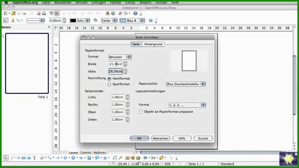Screen dimensions: 299x168
Task: Open the line style dropdown in toolbar
Action: (x=36, y=21)
